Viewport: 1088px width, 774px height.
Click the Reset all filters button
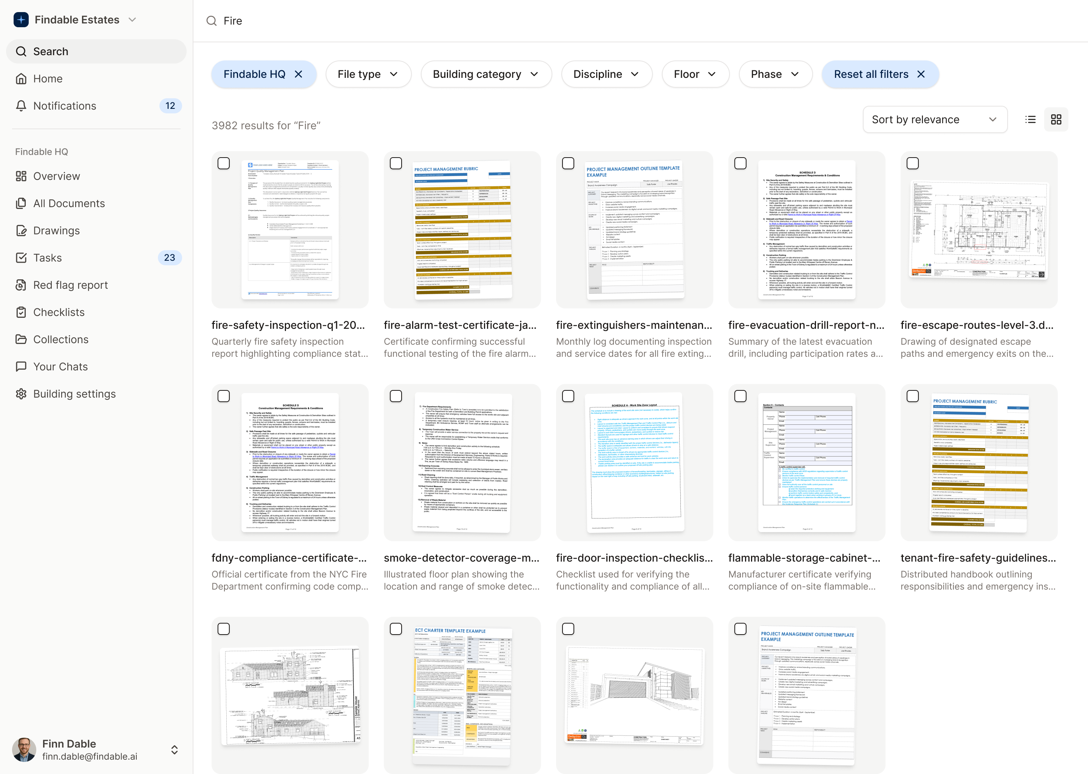point(880,74)
